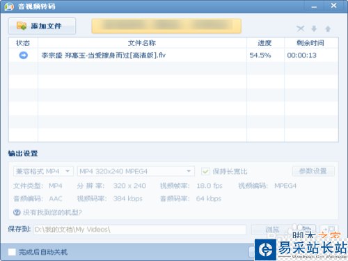Click the 输出设置 section heading
Viewport: 348px width, 261px height.
23,153
